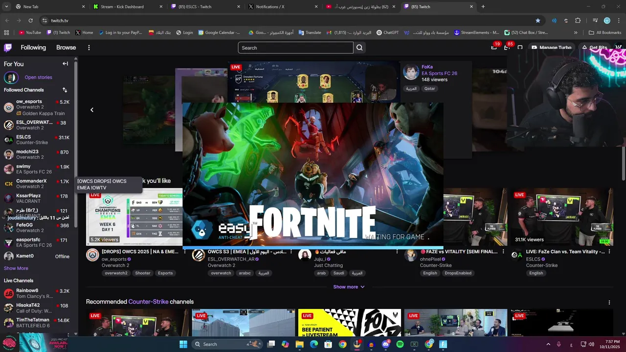Show hidden system tray icons

click(x=548, y=344)
